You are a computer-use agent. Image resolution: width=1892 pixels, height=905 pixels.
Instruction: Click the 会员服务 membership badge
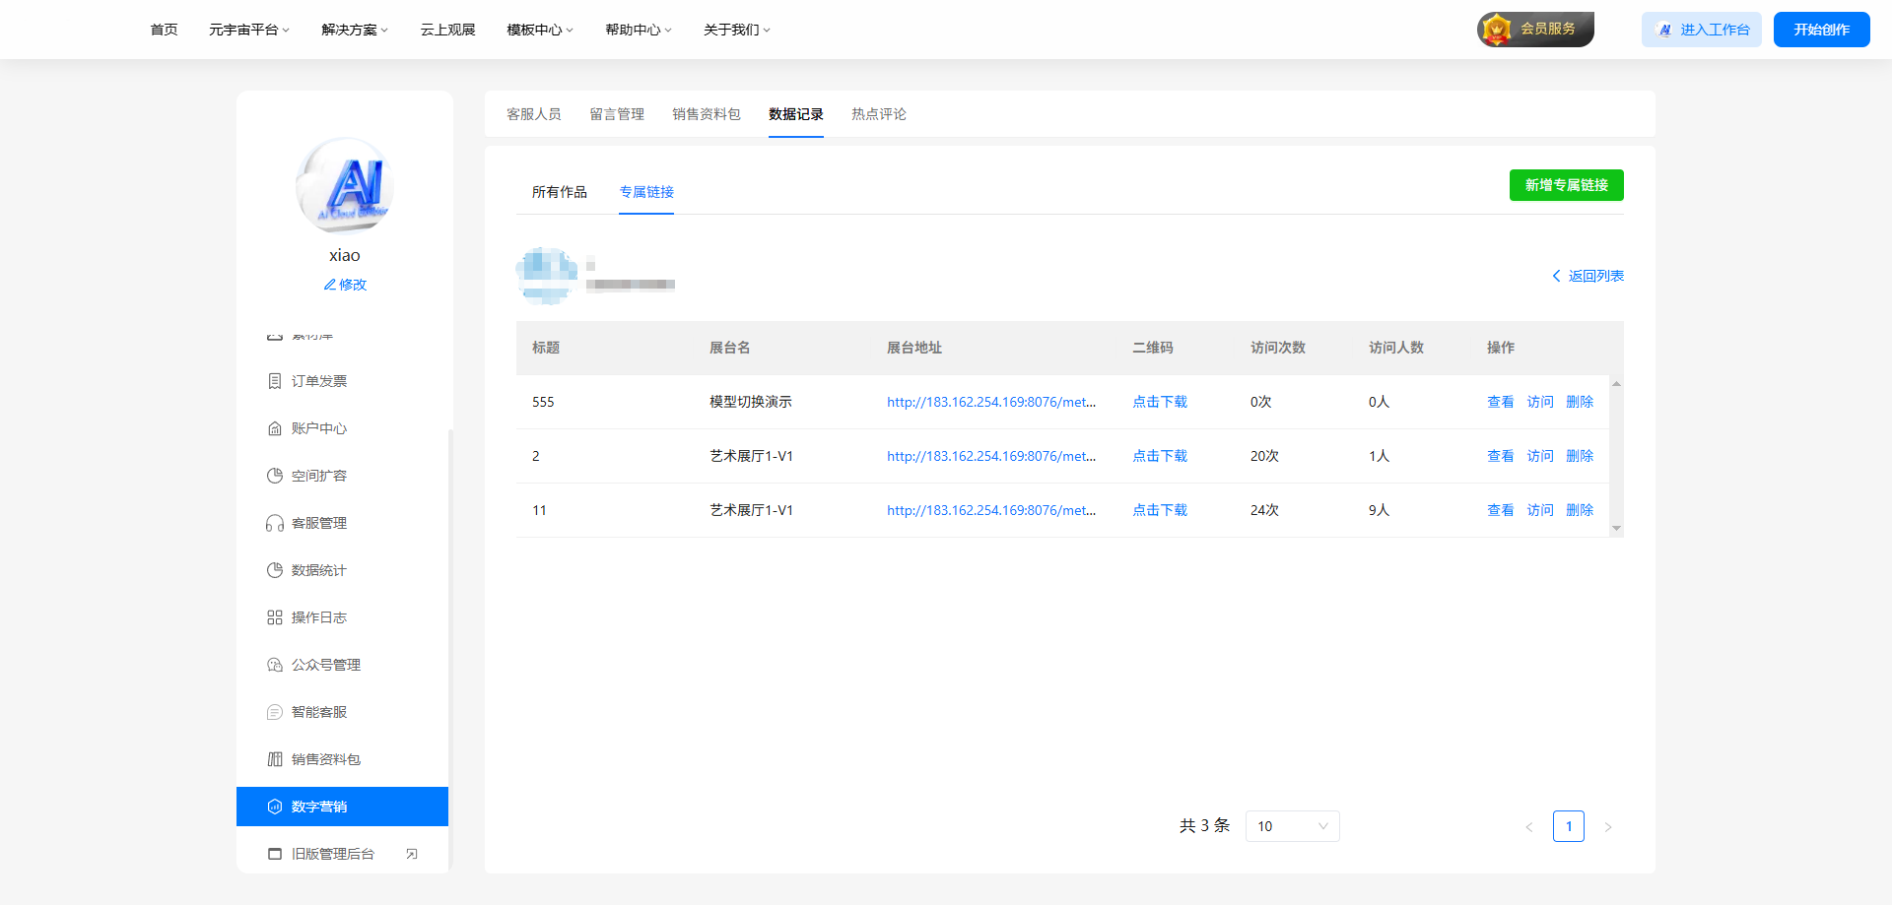(x=1534, y=30)
